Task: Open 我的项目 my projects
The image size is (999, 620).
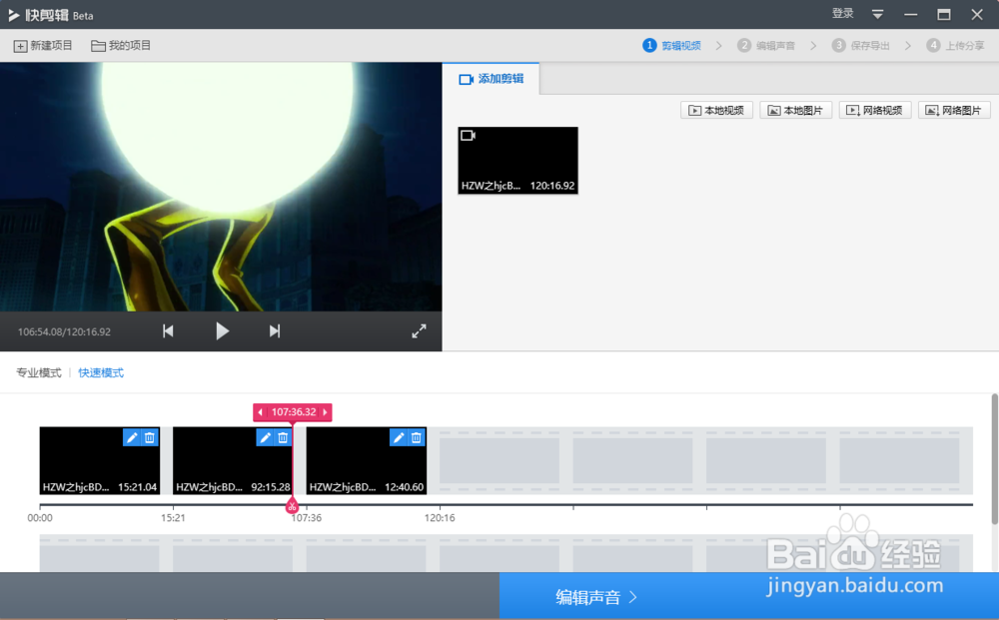Action: point(121,46)
